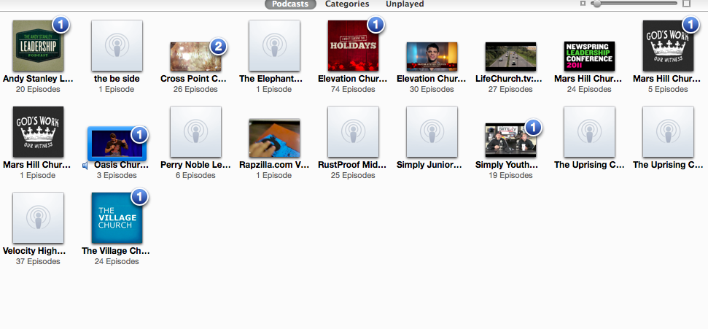Switch to the Categories tab

pos(347,4)
